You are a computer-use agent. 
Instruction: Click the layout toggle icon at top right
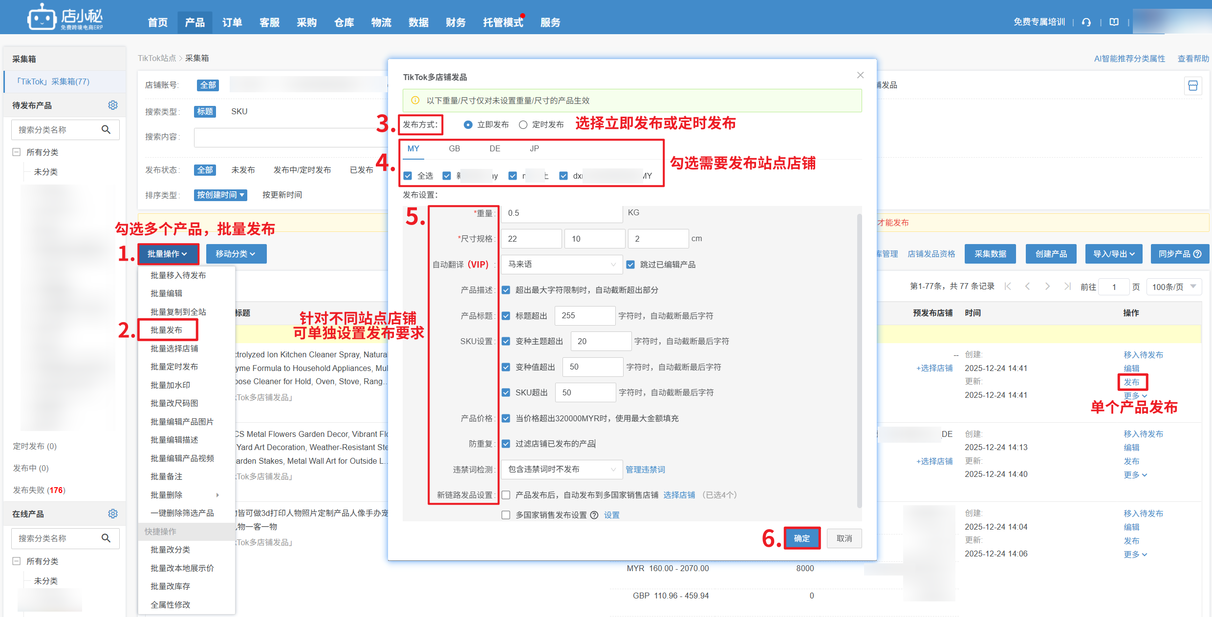point(1192,86)
